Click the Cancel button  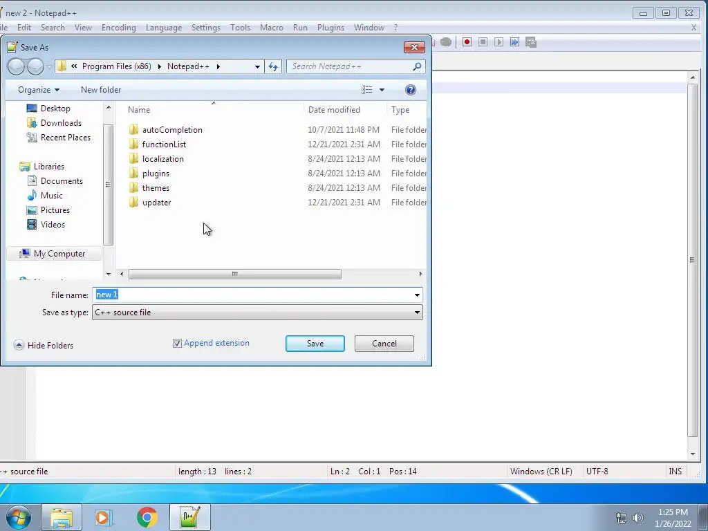coord(384,344)
